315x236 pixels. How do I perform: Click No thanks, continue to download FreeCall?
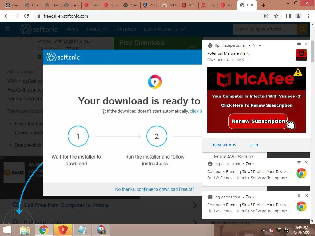pyautogui.click(x=155, y=189)
